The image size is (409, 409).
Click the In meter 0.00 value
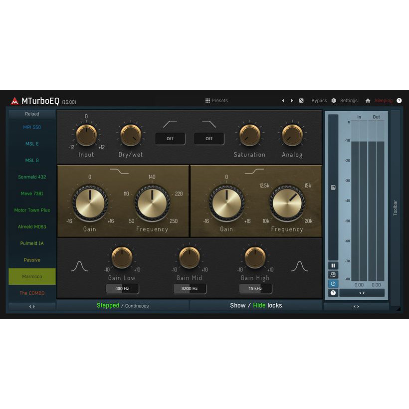tap(359, 285)
